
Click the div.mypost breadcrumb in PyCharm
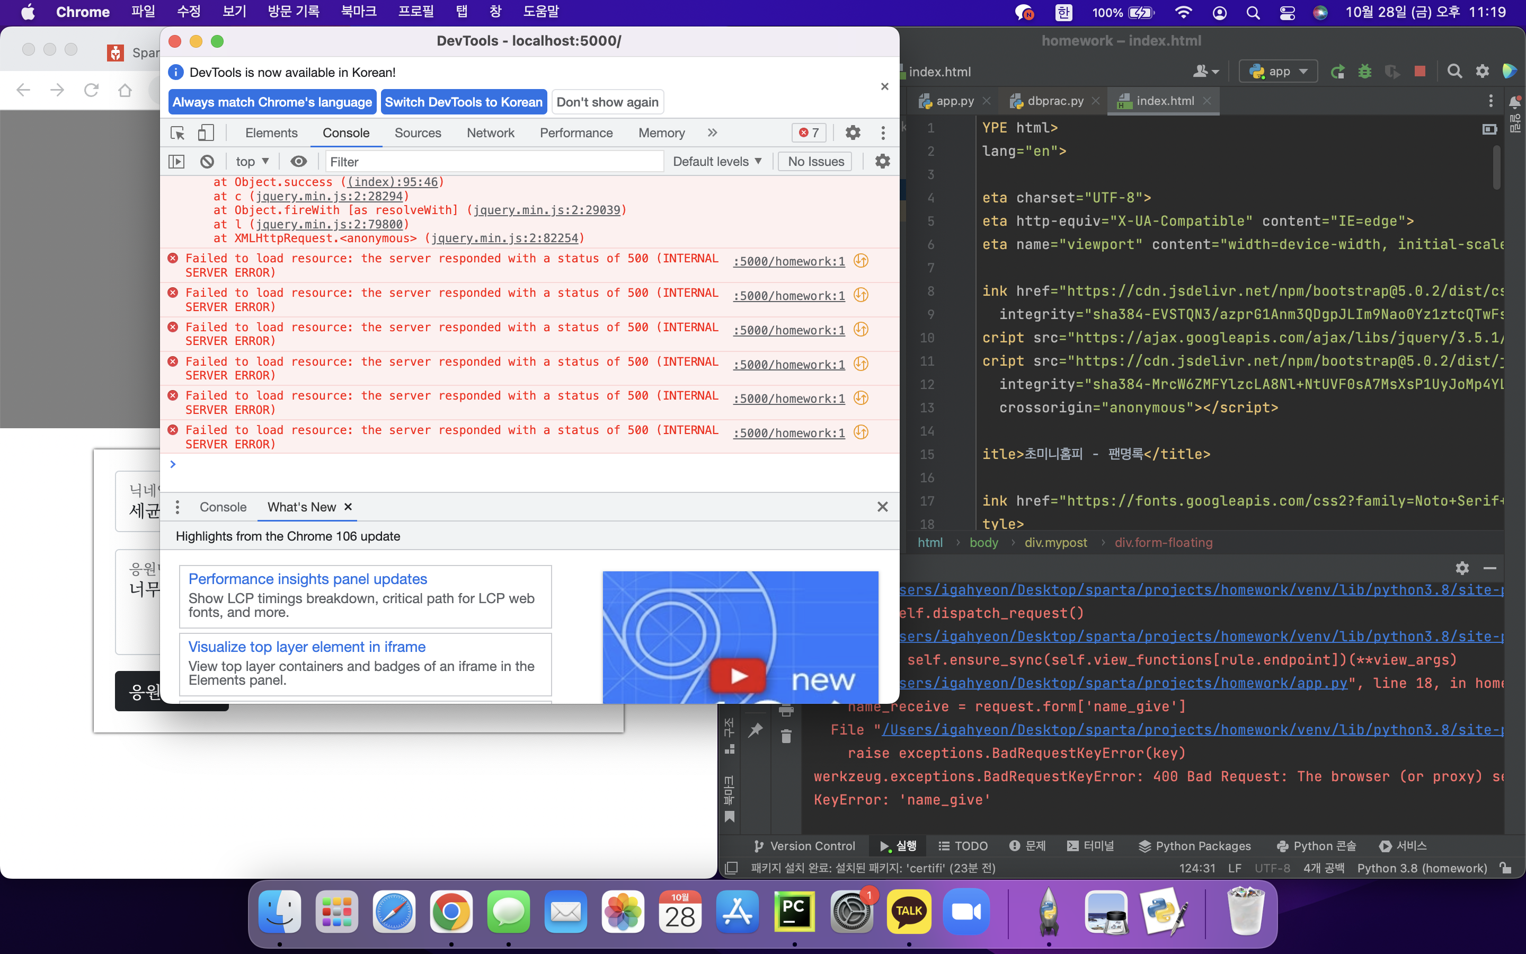(x=1055, y=543)
